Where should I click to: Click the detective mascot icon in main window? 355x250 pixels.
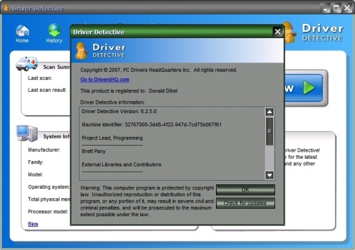coord(289,32)
